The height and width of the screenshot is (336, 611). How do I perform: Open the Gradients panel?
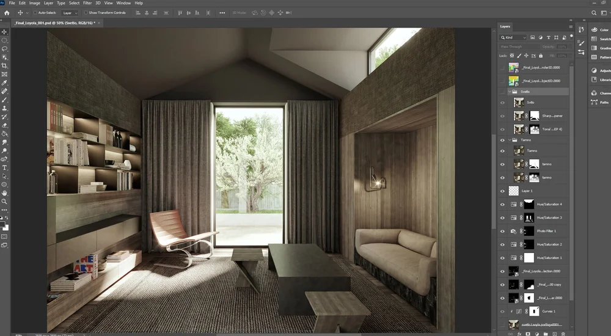pyautogui.click(x=601, y=48)
